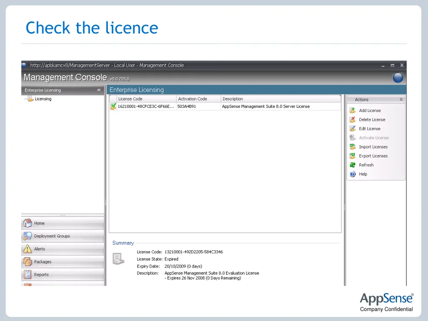
Task: Collapse the Enterprise Licensing navigation pane
Action: tap(99, 90)
